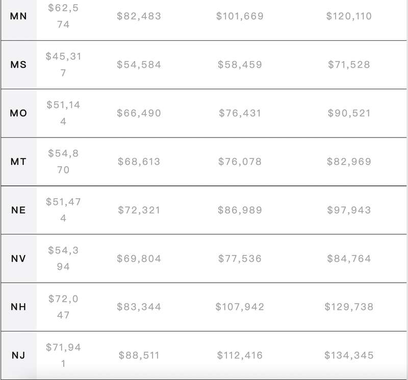This screenshot has height=380, width=408.
Task: Select the $88,511 cell for NJ
Action: point(139,356)
